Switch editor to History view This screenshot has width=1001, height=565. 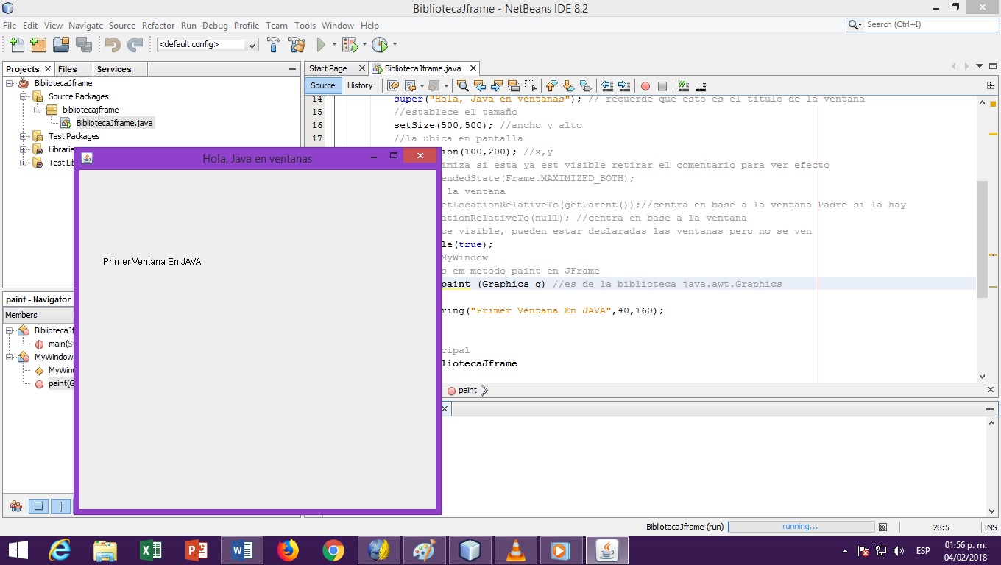pyautogui.click(x=360, y=85)
